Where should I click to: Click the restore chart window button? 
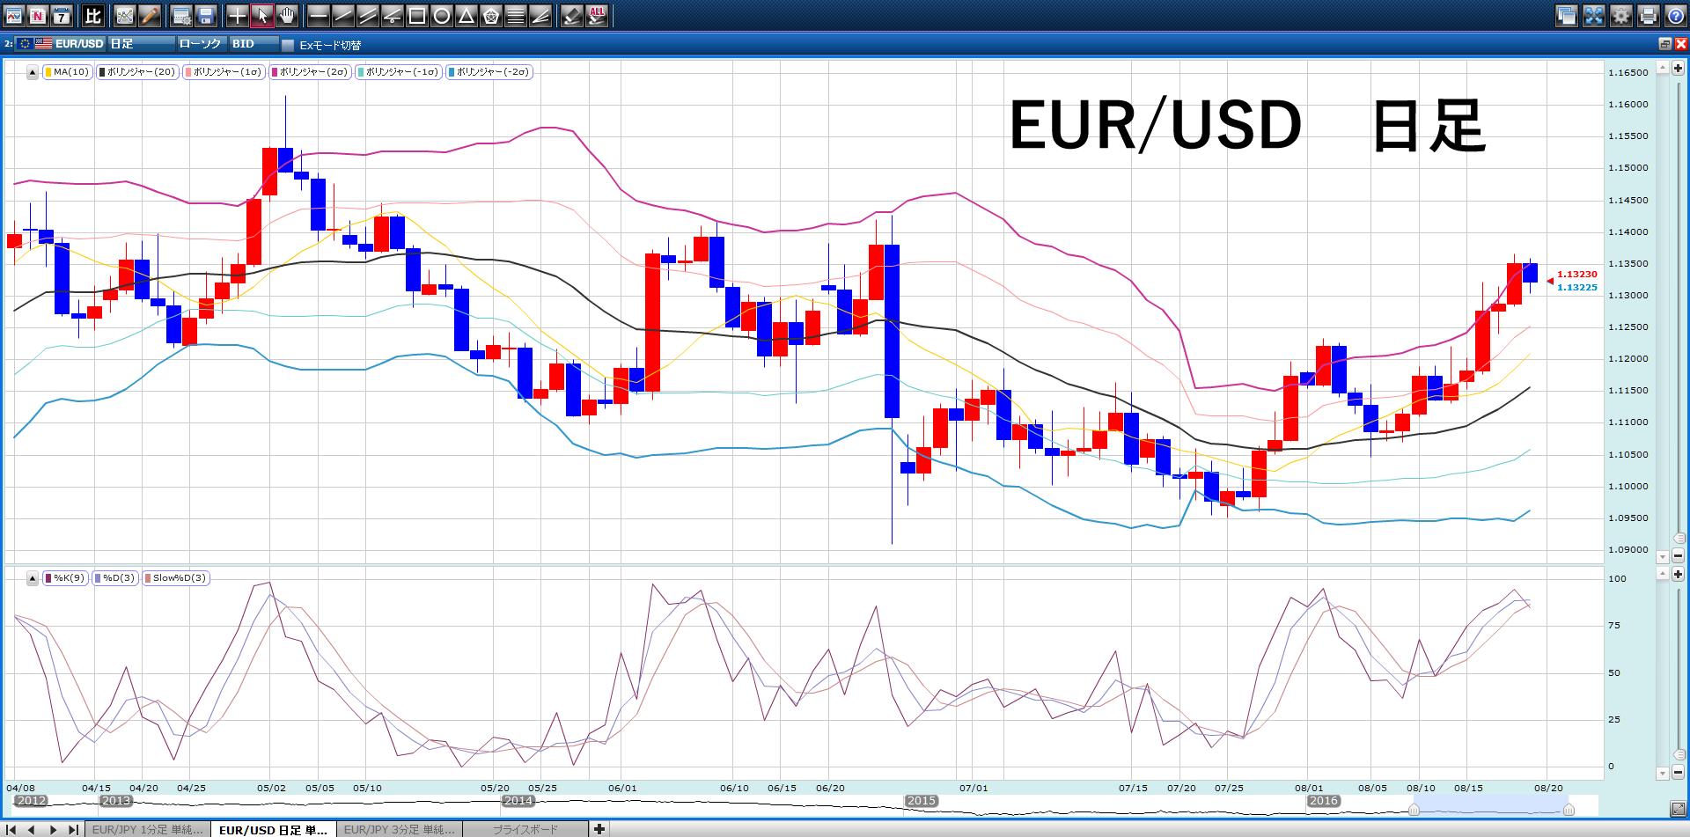1664,43
